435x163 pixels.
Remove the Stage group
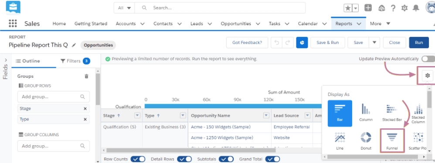click(x=85, y=109)
